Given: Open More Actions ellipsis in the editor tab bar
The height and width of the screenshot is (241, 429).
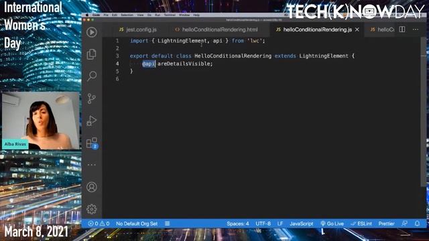Looking at the screenshot, I should 416,29.
